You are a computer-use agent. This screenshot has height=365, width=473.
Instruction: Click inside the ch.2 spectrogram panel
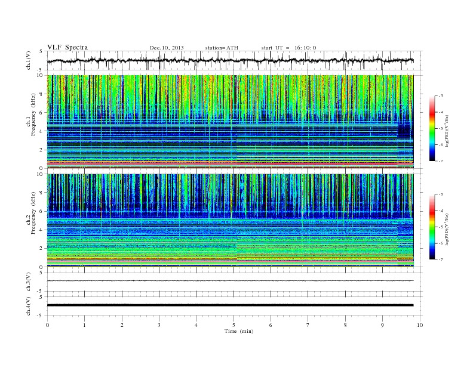(x=231, y=220)
